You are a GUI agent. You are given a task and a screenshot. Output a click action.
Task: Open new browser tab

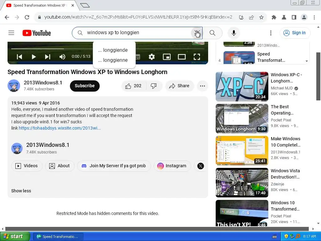(x=85, y=5)
